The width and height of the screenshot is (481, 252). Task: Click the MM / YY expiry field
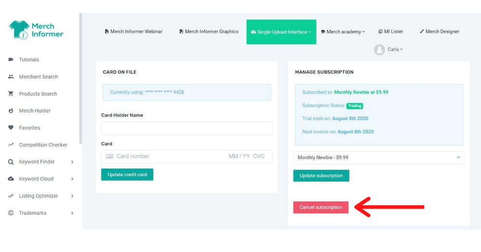pos(239,156)
